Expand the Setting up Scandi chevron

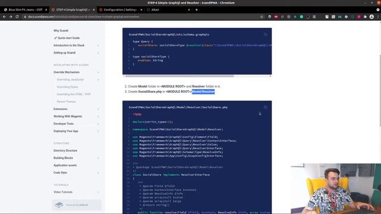tap(98, 53)
